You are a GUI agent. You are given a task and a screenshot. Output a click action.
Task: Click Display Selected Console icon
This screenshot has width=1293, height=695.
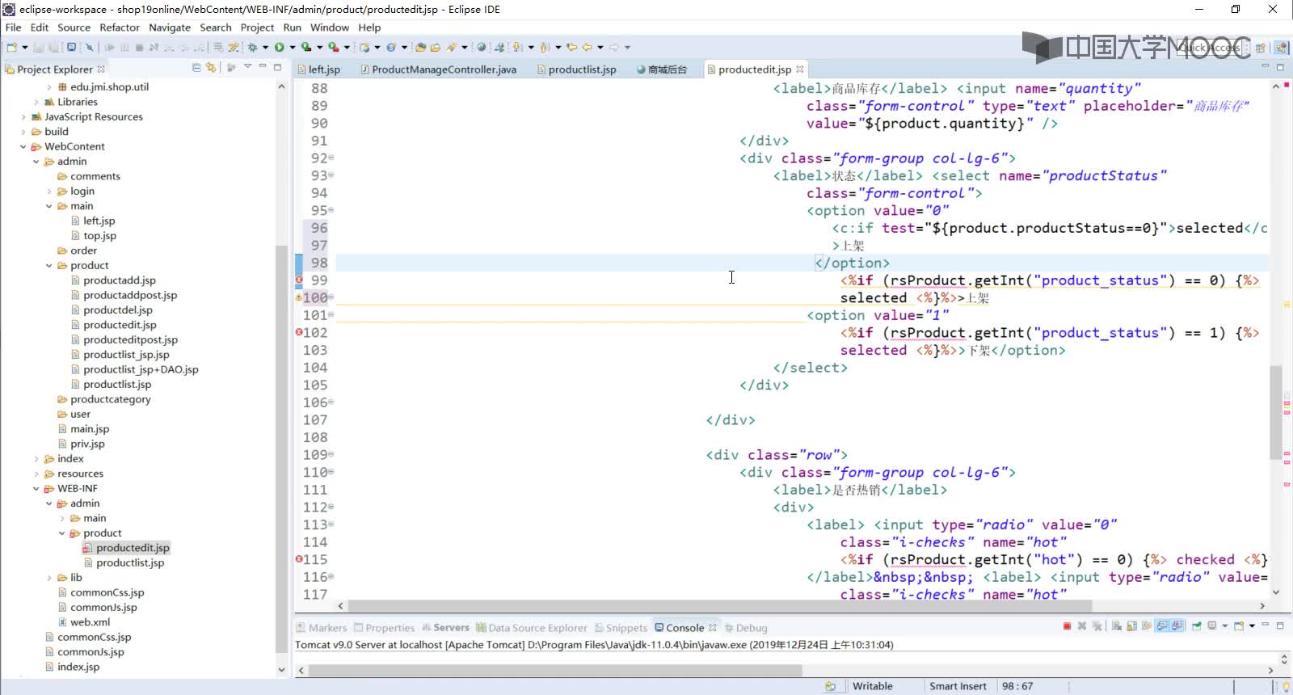1212,626
